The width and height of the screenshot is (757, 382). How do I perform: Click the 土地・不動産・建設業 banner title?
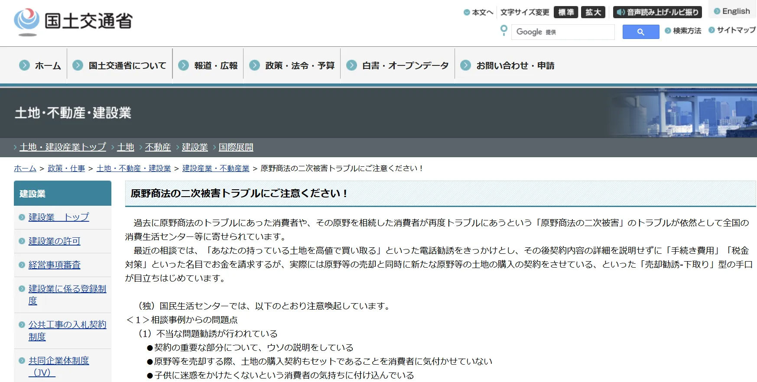73,113
